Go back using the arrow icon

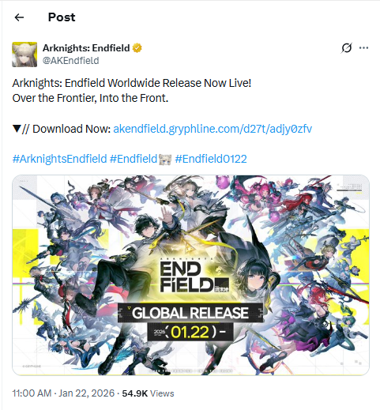[x=19, y=17]
